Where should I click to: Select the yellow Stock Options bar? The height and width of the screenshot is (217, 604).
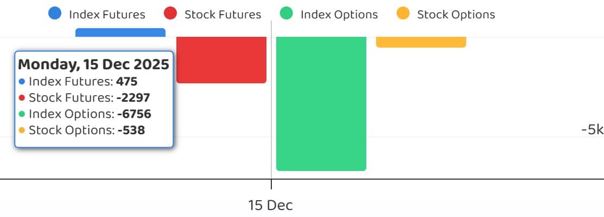click(421, 42)
